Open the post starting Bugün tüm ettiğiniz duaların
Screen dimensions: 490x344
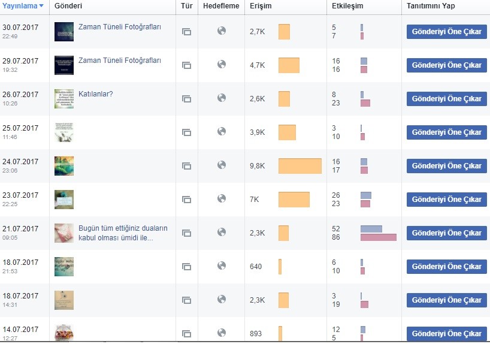[123, 233]
